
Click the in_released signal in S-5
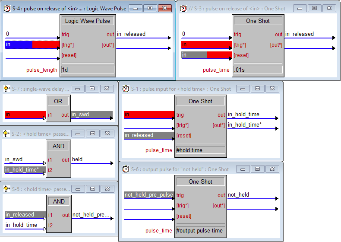pos(20,215)
